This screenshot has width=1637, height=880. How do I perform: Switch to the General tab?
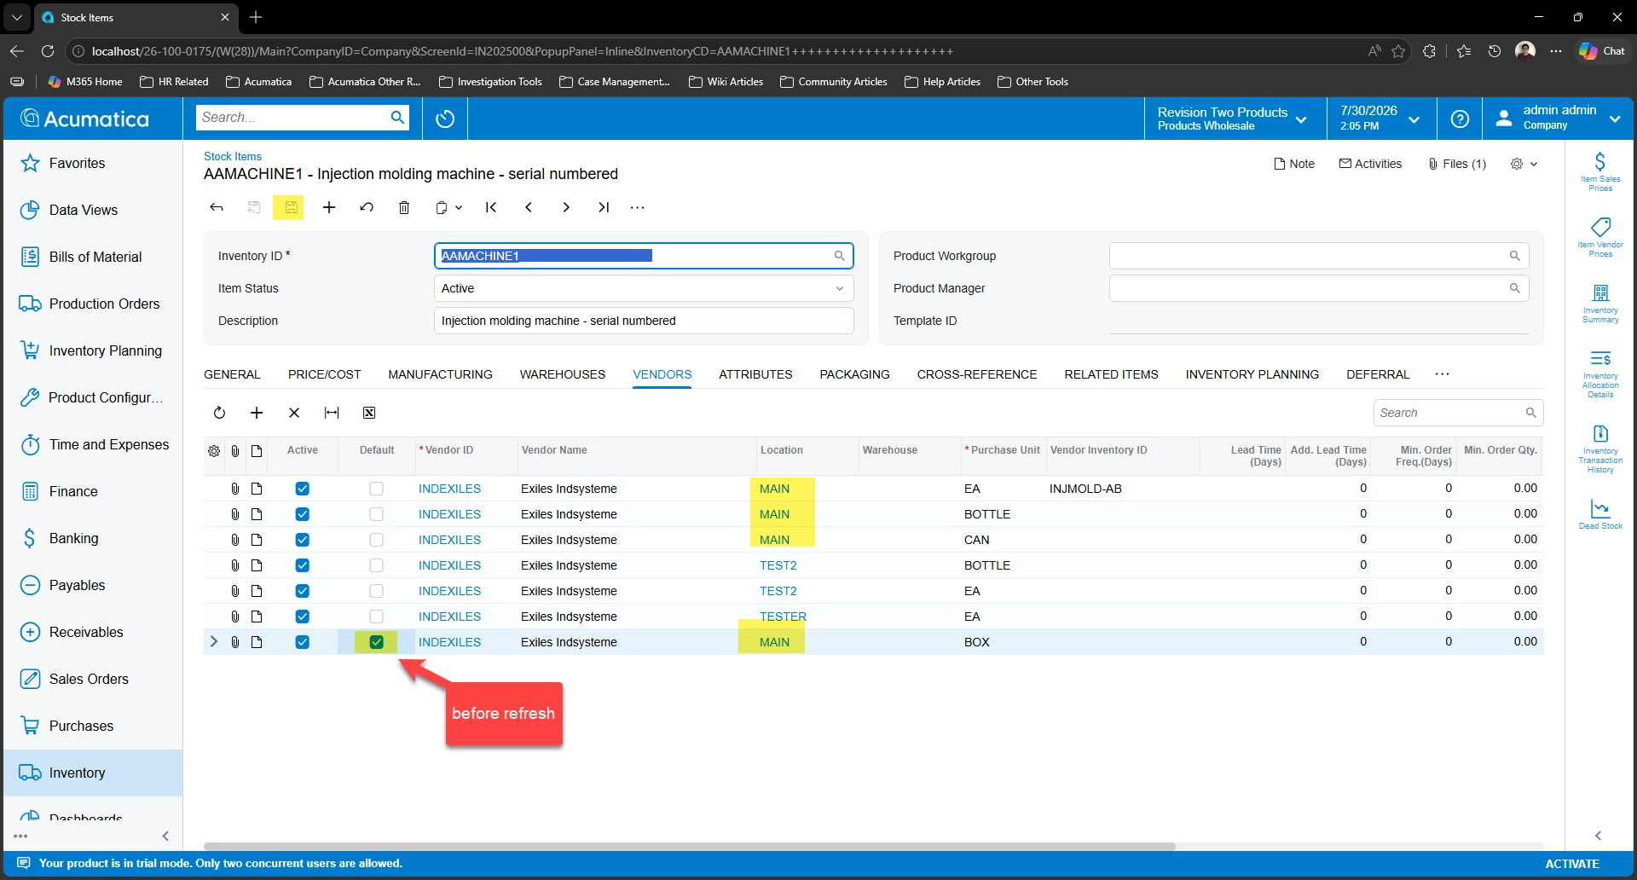[232, 374]
